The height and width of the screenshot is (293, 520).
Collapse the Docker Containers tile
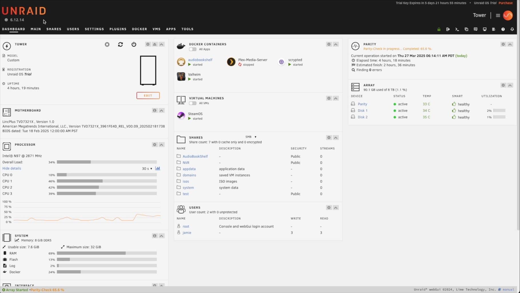[336, 44]
